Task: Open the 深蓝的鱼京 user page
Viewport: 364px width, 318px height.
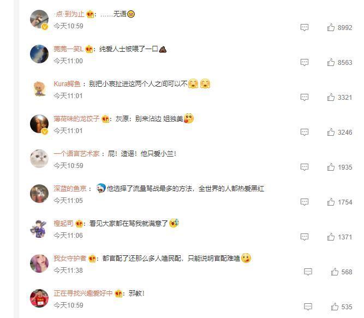Action: pos(70,189)
